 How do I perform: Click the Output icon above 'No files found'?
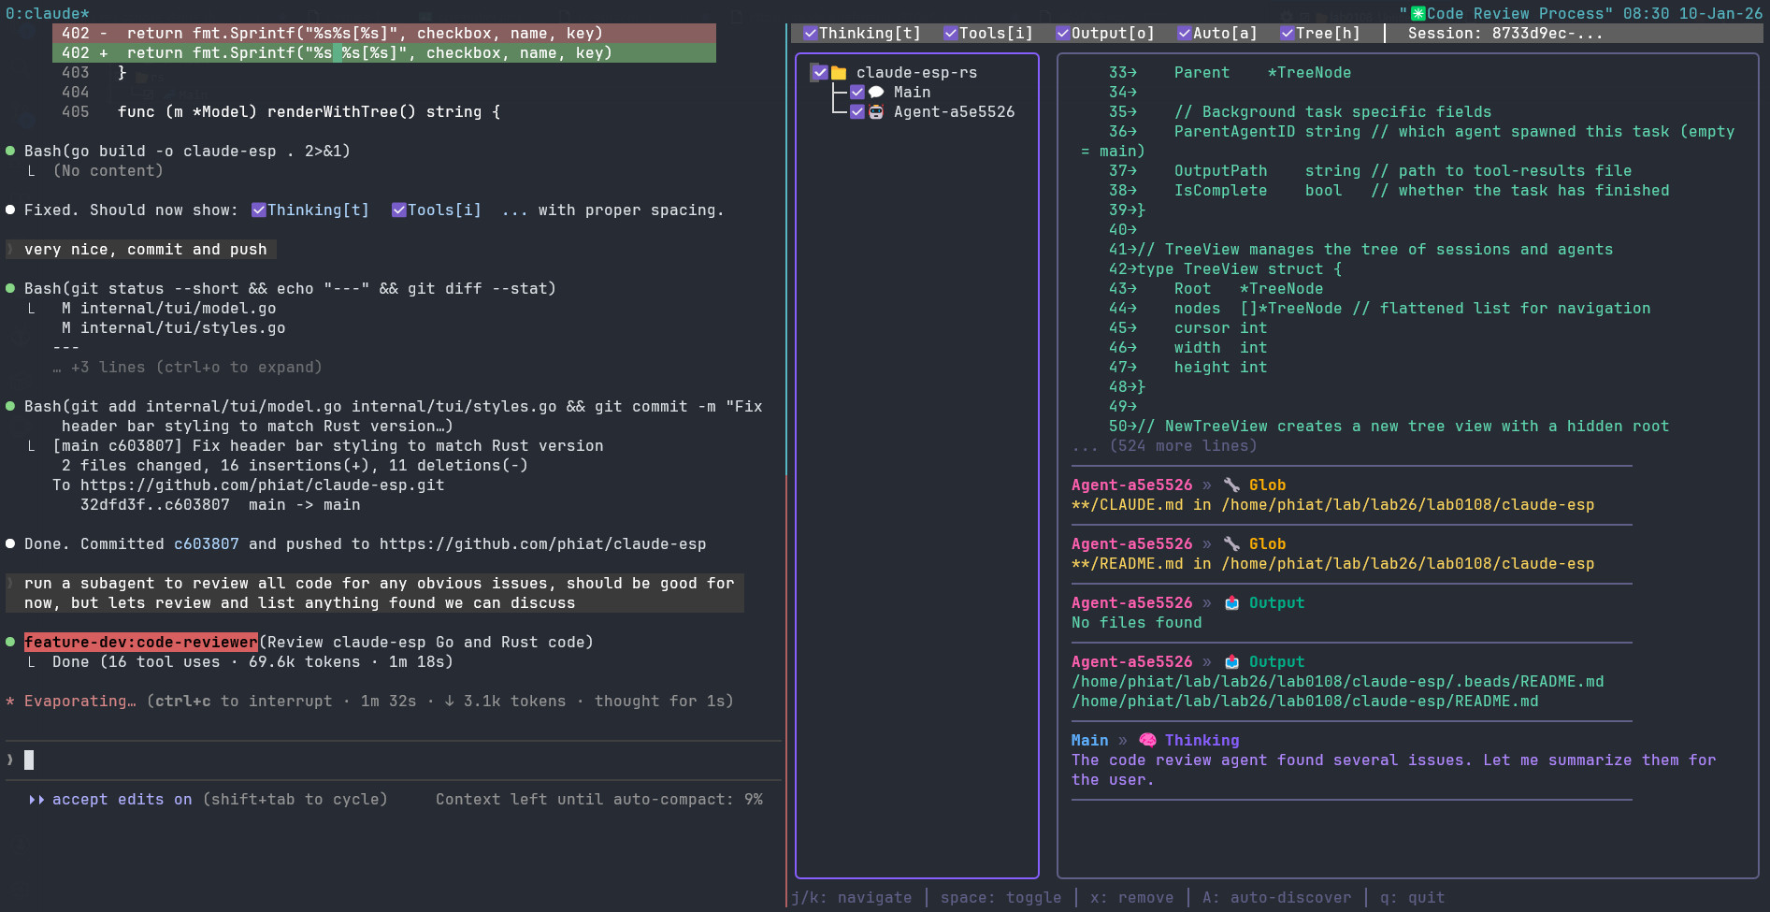tap(1231, 603)
